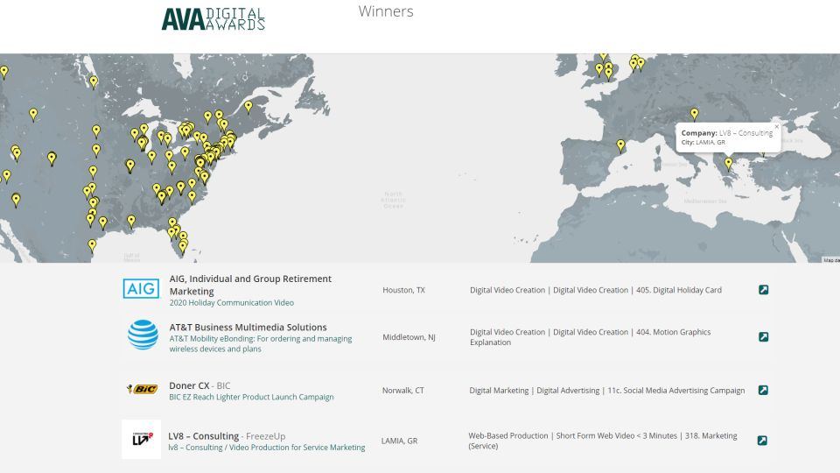Click the AT&T globe logo
Image resolution: width=840 pixels, height=473 pixels.
143,334
